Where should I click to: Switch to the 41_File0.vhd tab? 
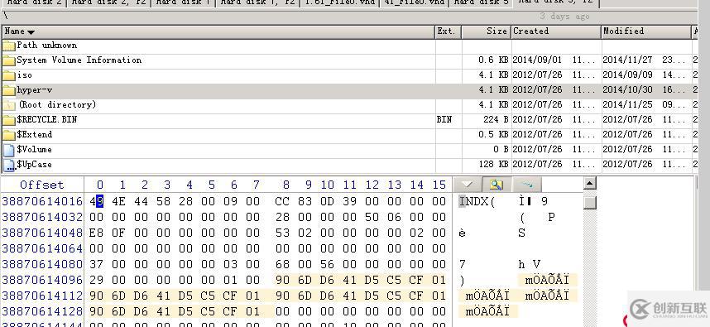pos(414,3)
